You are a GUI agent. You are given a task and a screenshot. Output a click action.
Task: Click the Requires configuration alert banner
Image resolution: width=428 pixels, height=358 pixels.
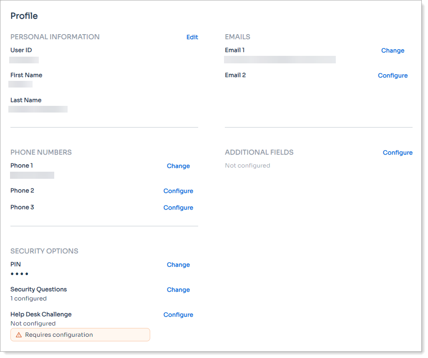click(x=80, y=335)
